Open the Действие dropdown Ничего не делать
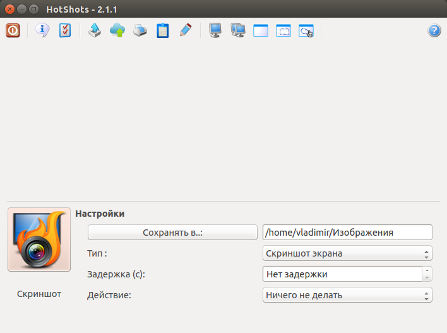The image size is (447, 333). click(x=347, y=294)
